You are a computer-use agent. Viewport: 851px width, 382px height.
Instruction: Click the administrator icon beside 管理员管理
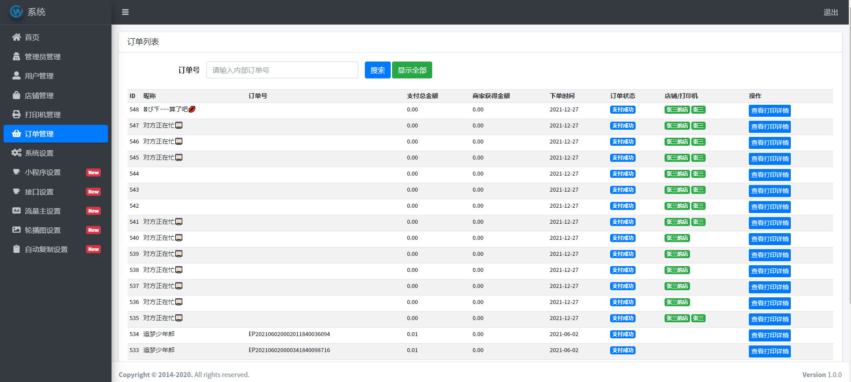point(17,57)
